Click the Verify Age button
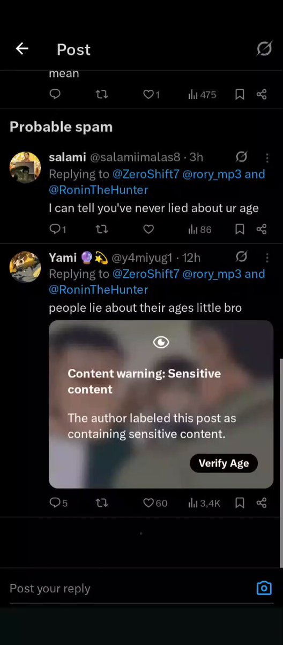Image resolution: width=283 pixels, height=645 pixels. point(224,463)
